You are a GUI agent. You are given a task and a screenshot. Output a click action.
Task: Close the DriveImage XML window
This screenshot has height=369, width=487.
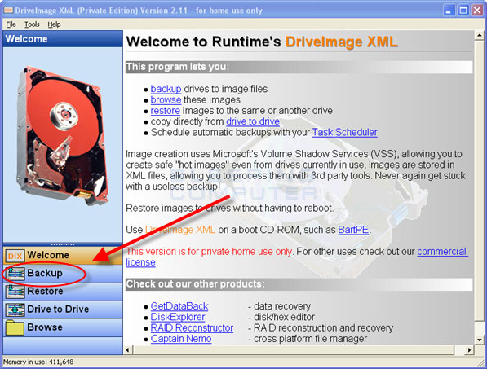(477, 11)
